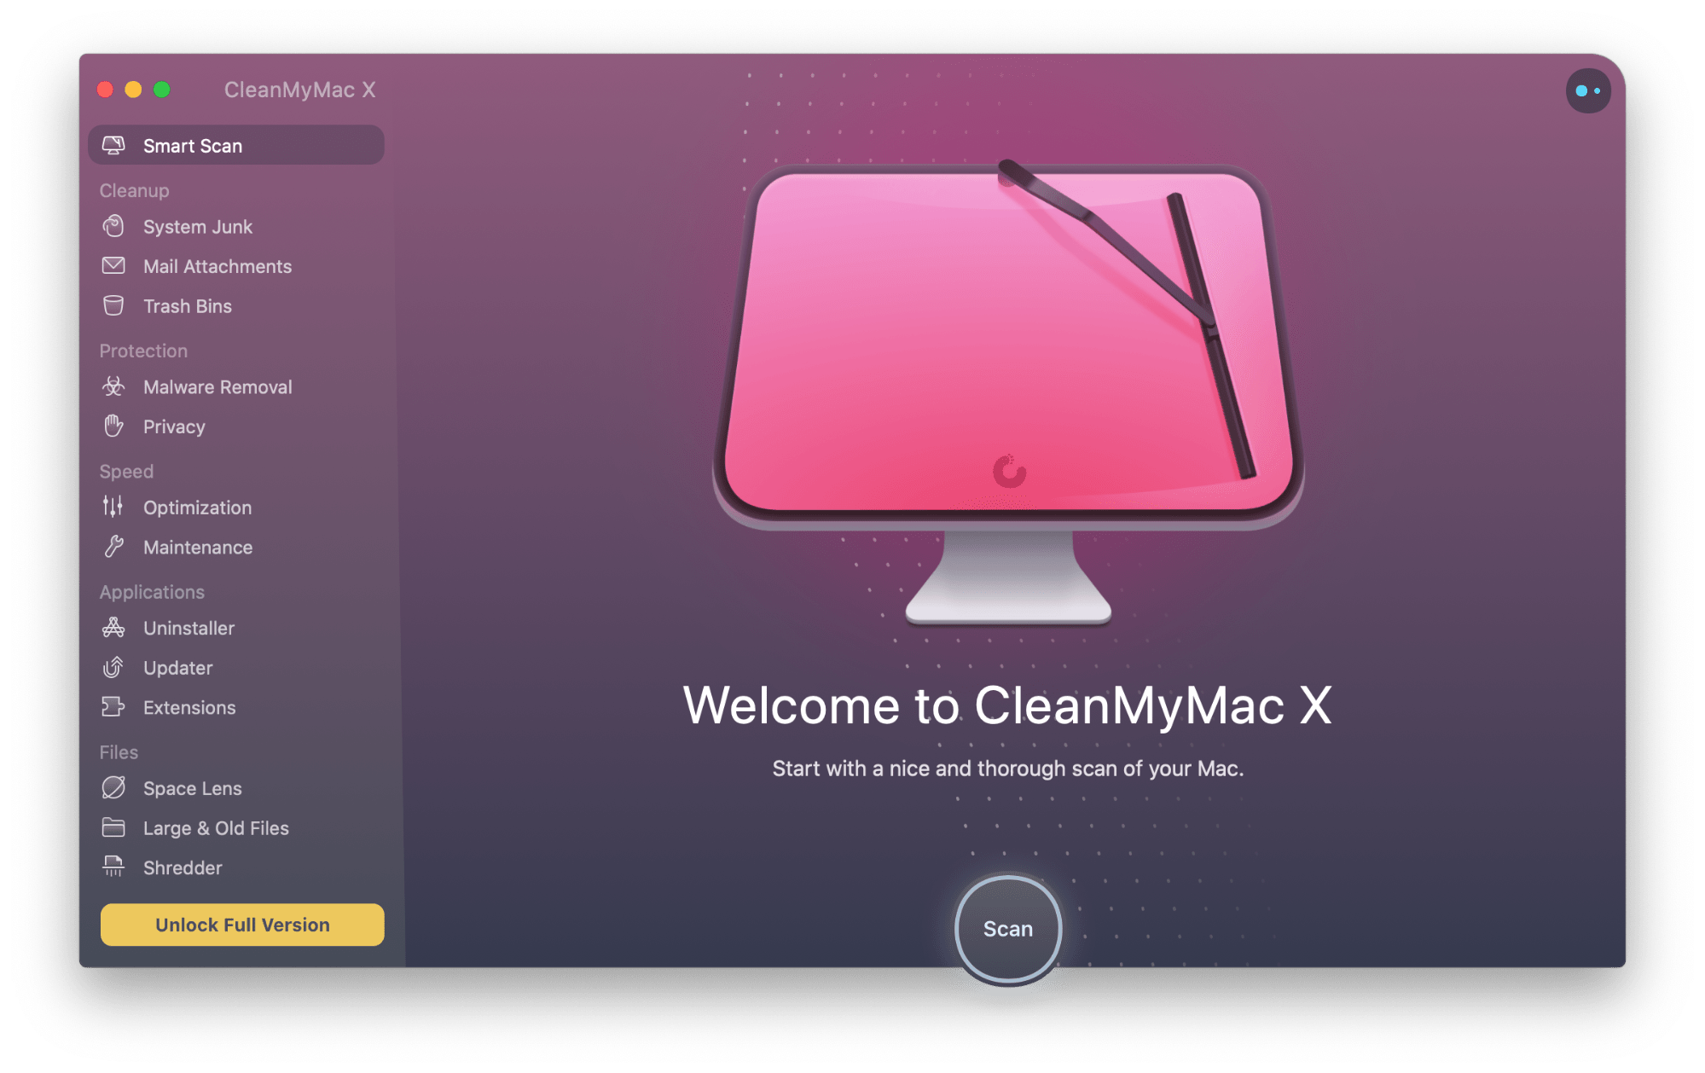Click the Extensions applications icon
Image resolution: width=1705 pixels, height=1073 pixels.
coord(111,708)
